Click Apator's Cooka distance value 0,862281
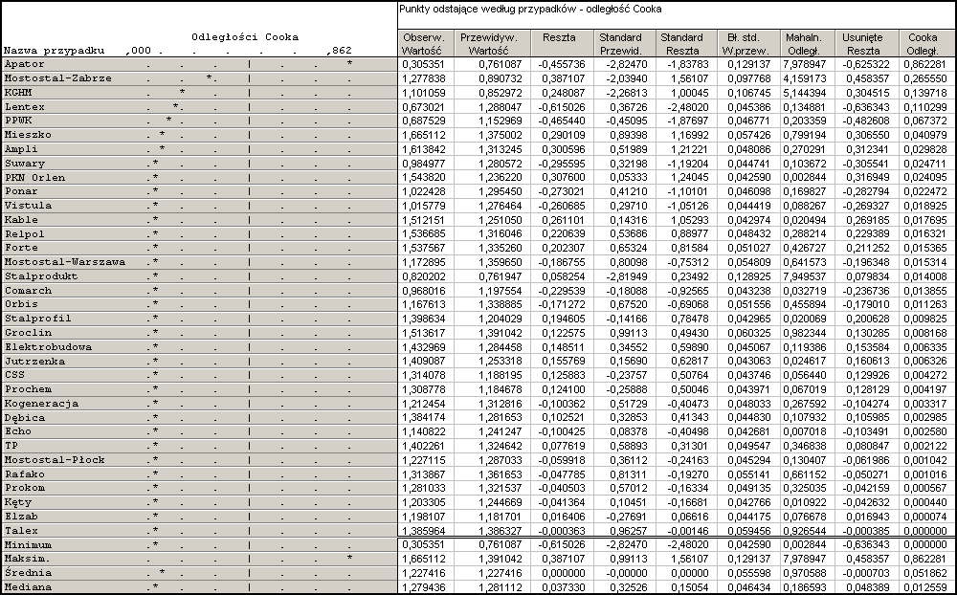 927,64
